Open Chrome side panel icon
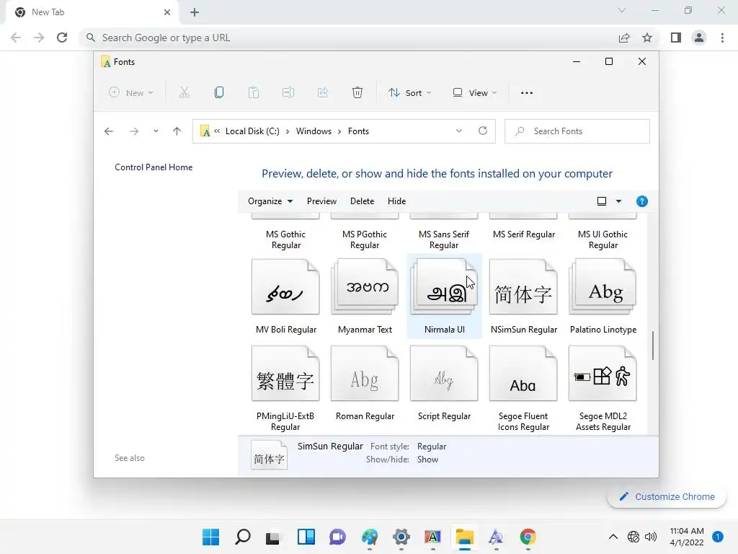This screenshot has height=554, width=738. (x=676, y=38)
